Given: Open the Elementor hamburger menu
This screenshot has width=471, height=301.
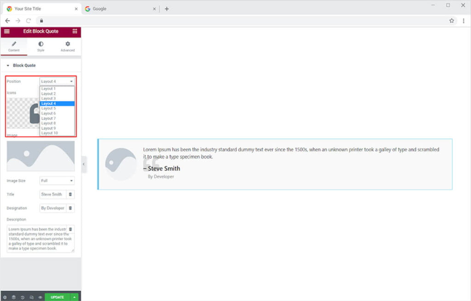Looking at the screenshot, I should pos(6,31).
